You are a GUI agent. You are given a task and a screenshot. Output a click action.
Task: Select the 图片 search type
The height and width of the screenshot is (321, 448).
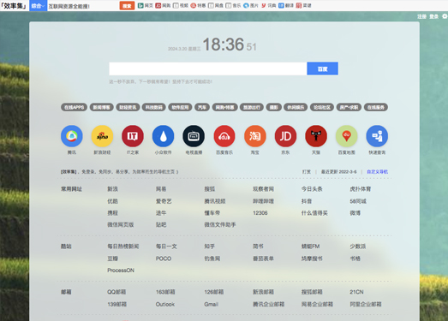[251, 5]
